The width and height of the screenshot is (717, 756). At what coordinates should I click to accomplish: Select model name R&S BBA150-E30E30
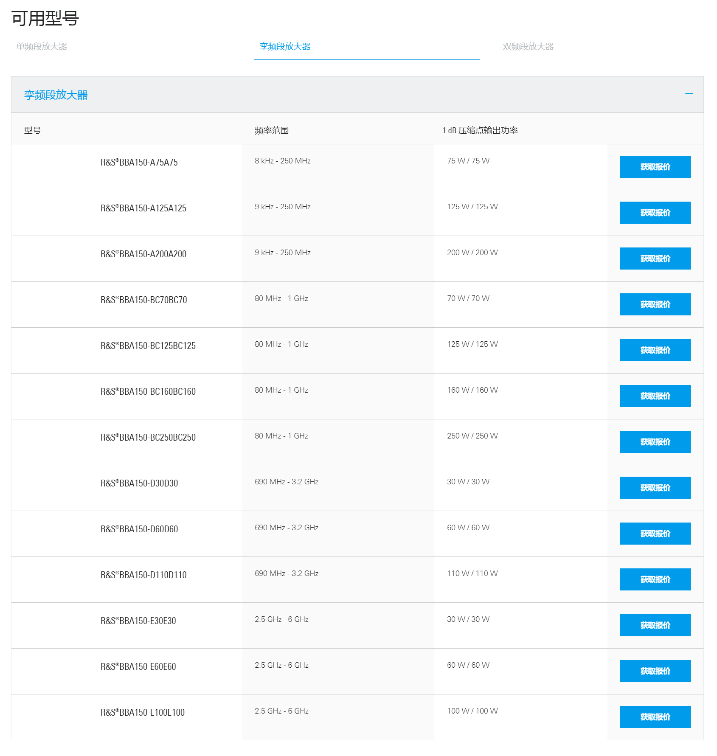[138, 621]
